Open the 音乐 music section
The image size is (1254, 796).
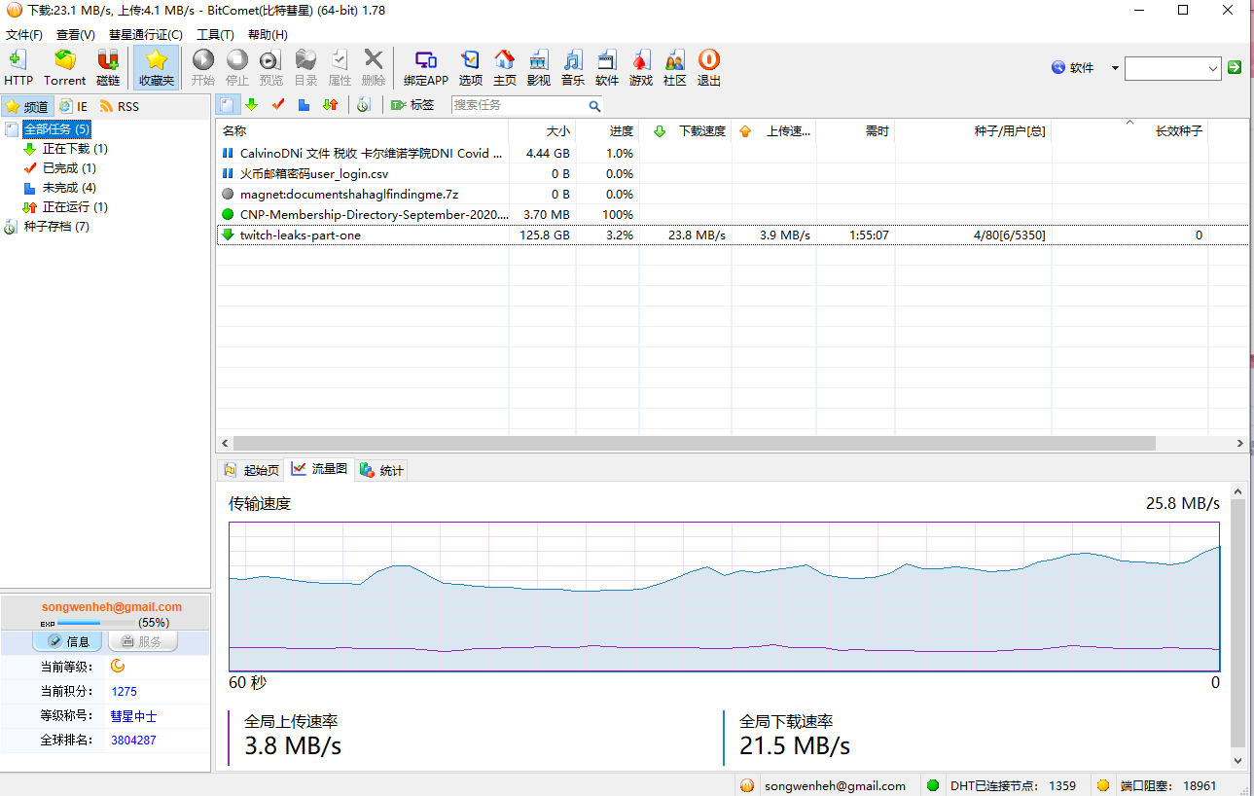pyautogui.click(x=573, y=68)
